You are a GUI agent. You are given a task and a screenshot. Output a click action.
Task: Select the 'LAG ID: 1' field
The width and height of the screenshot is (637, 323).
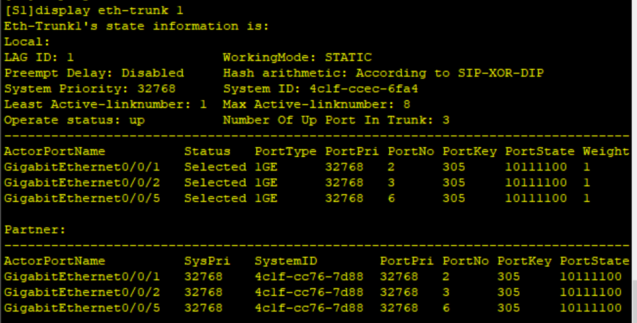(x=39, y=57)
